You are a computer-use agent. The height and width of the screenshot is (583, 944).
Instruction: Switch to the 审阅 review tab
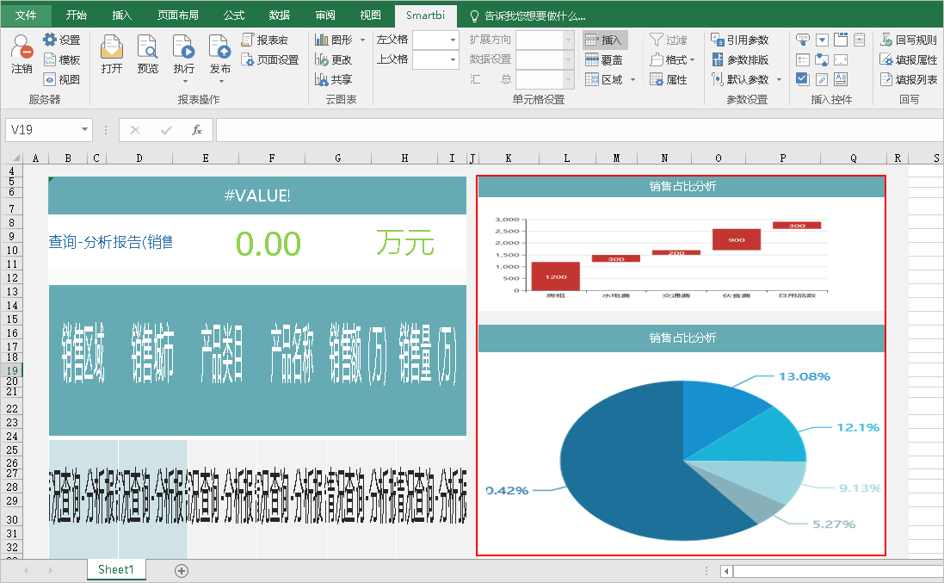(x=325, y=15)
